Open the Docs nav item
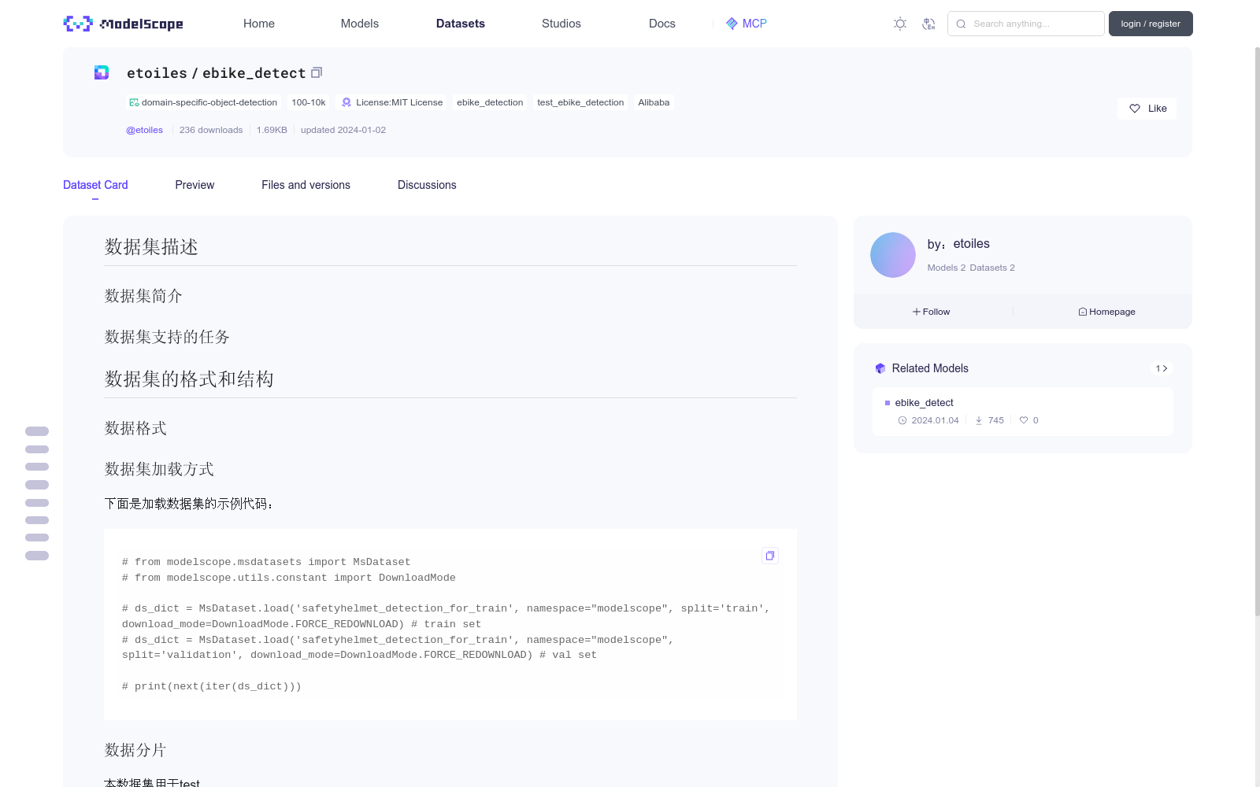 coord(662,24)
